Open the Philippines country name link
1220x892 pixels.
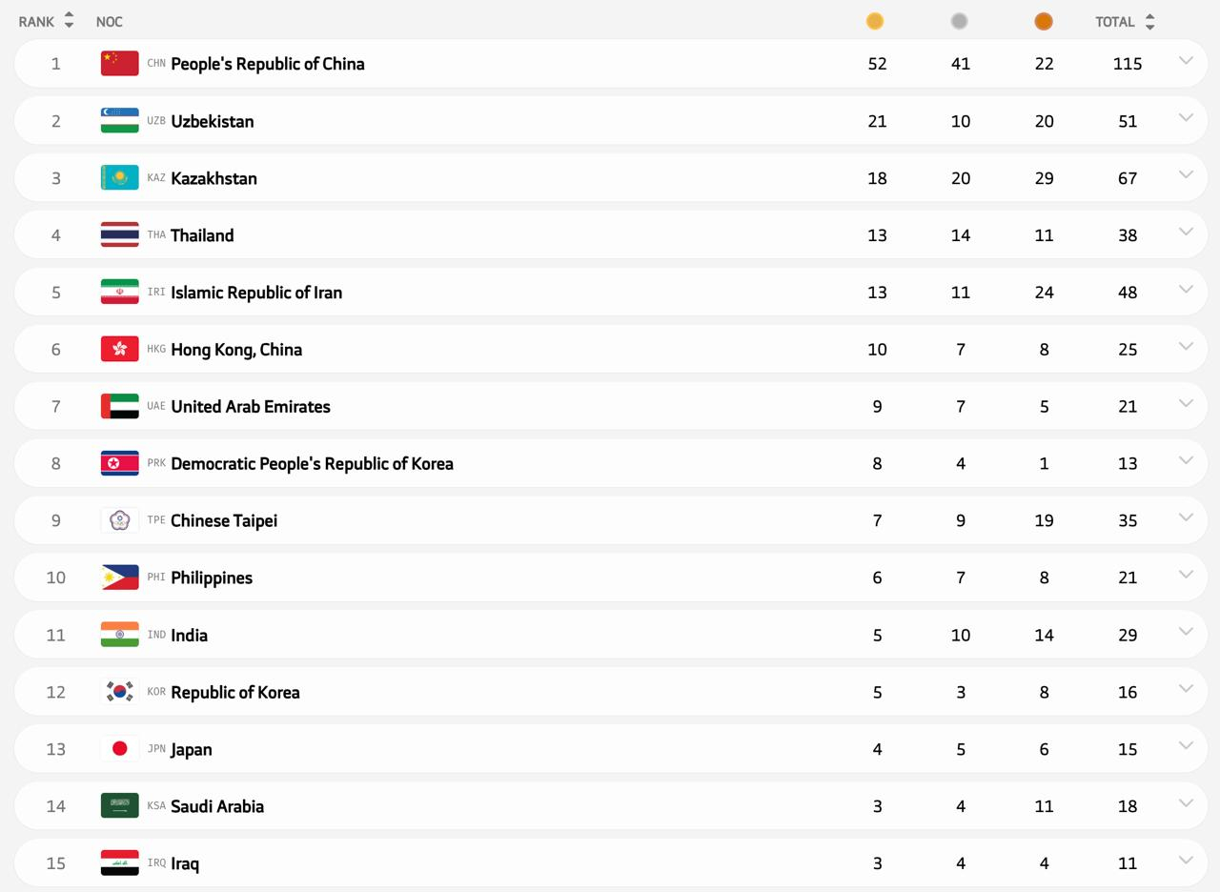click(211, 578)
